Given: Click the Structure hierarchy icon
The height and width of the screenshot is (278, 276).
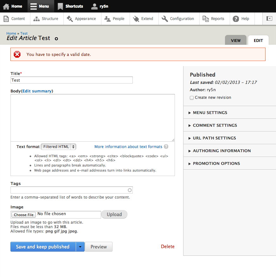Looking at the screenshot, I should tap(36, 19).
